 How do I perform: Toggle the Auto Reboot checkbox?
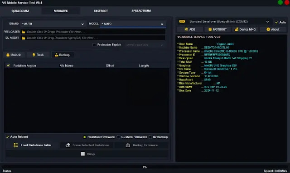[x=7, y=137]
